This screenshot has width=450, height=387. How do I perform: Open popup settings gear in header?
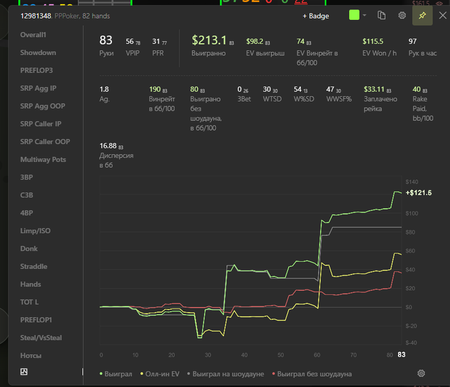[402, 15]
